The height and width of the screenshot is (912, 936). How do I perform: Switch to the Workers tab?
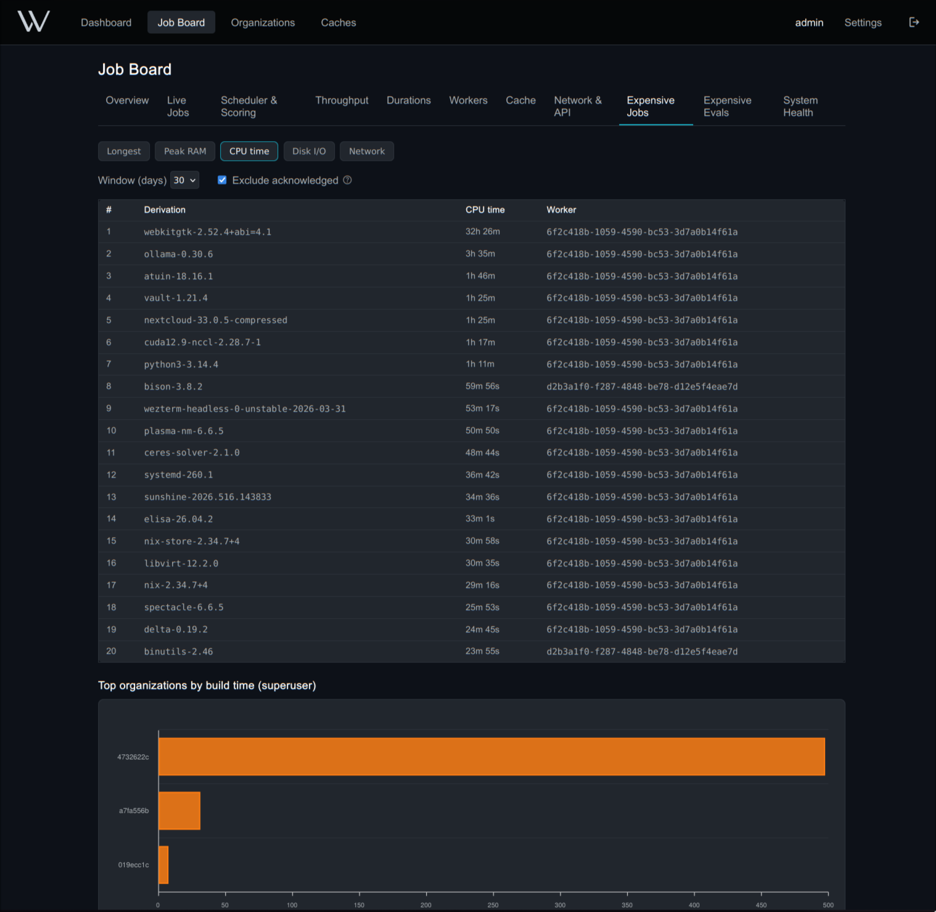(468, 100)
